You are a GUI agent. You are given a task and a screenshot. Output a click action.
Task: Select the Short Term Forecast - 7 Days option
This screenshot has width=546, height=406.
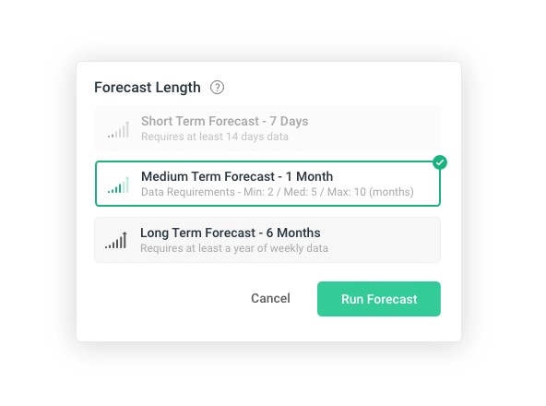click(267, 128)
